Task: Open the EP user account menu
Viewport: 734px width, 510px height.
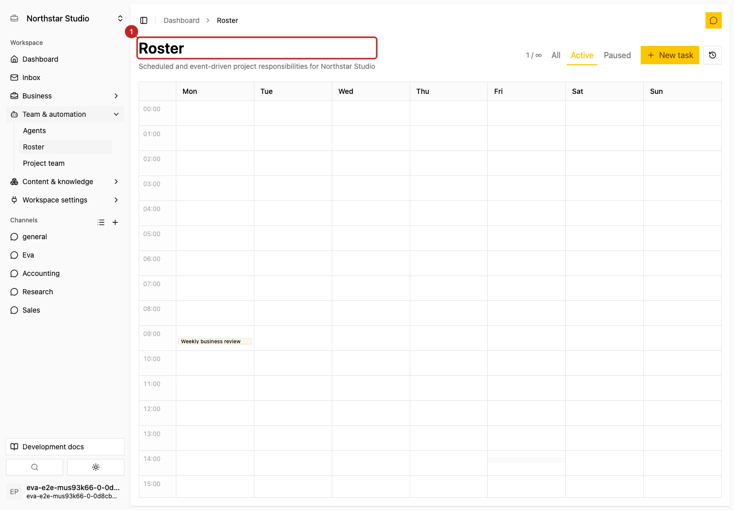Action: click(65, 492)
